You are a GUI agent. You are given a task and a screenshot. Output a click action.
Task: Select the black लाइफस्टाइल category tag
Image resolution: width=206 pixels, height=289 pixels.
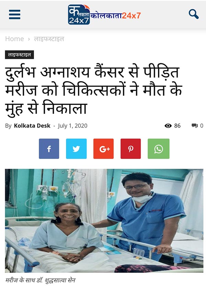coord(19,55)
